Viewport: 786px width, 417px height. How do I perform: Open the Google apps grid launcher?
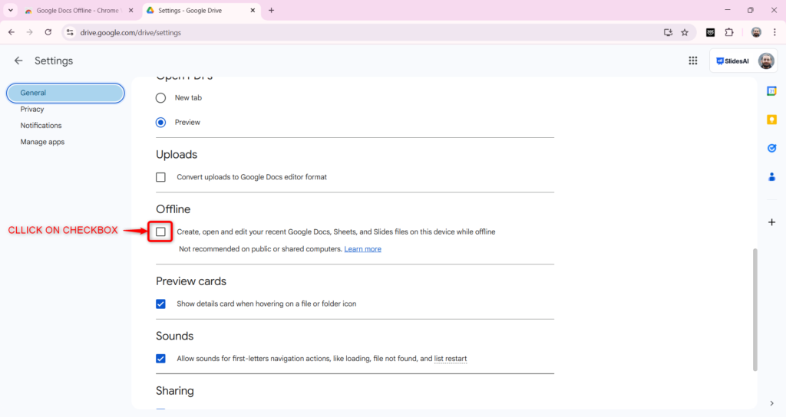tap(693, 61)
